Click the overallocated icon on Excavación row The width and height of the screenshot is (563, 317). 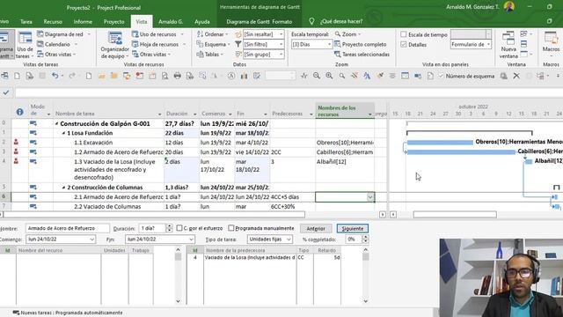(16, 143)
